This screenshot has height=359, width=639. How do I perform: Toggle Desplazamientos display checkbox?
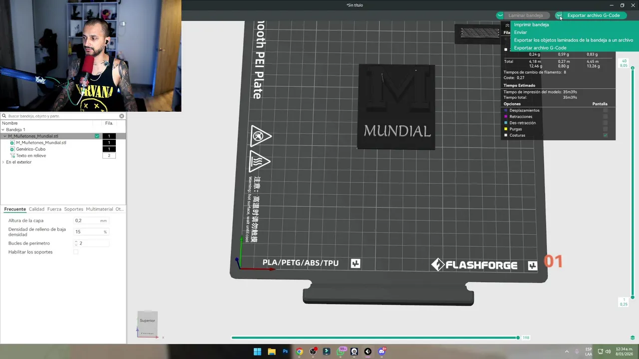tap(606, 110)
